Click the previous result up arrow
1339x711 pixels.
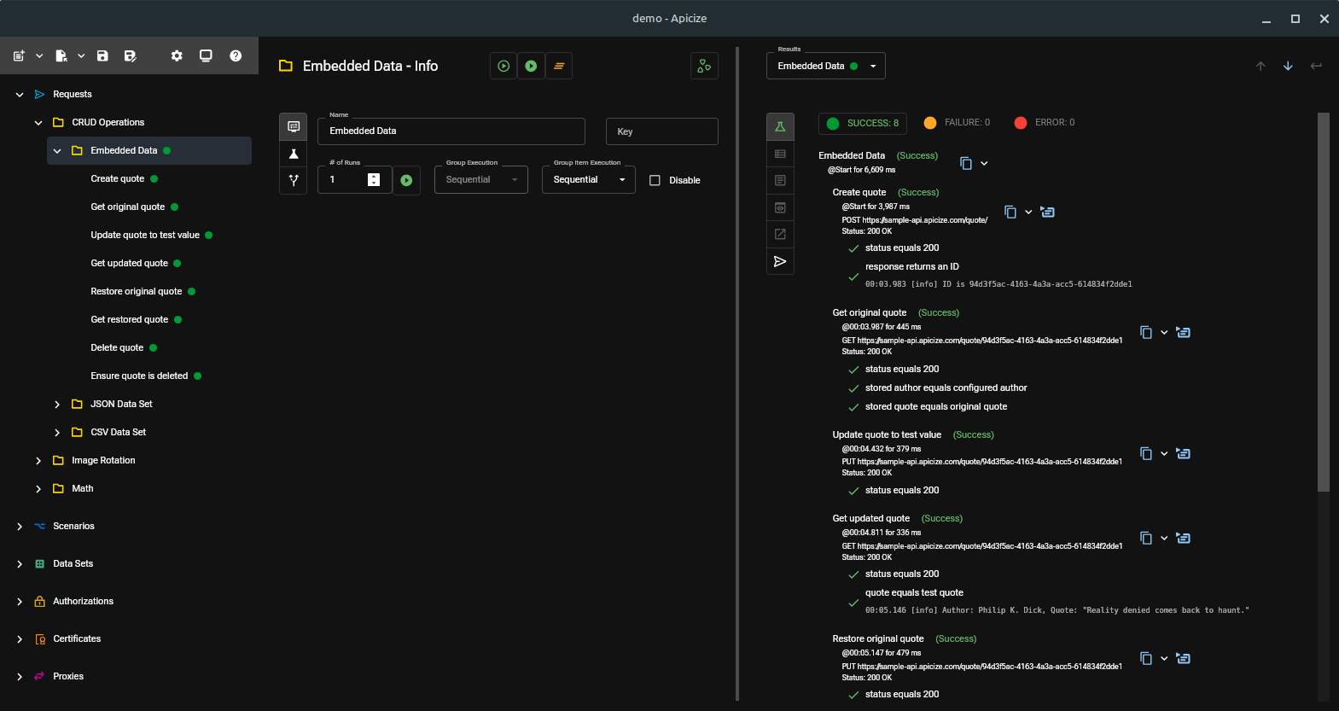click(x=1260, y=66)
